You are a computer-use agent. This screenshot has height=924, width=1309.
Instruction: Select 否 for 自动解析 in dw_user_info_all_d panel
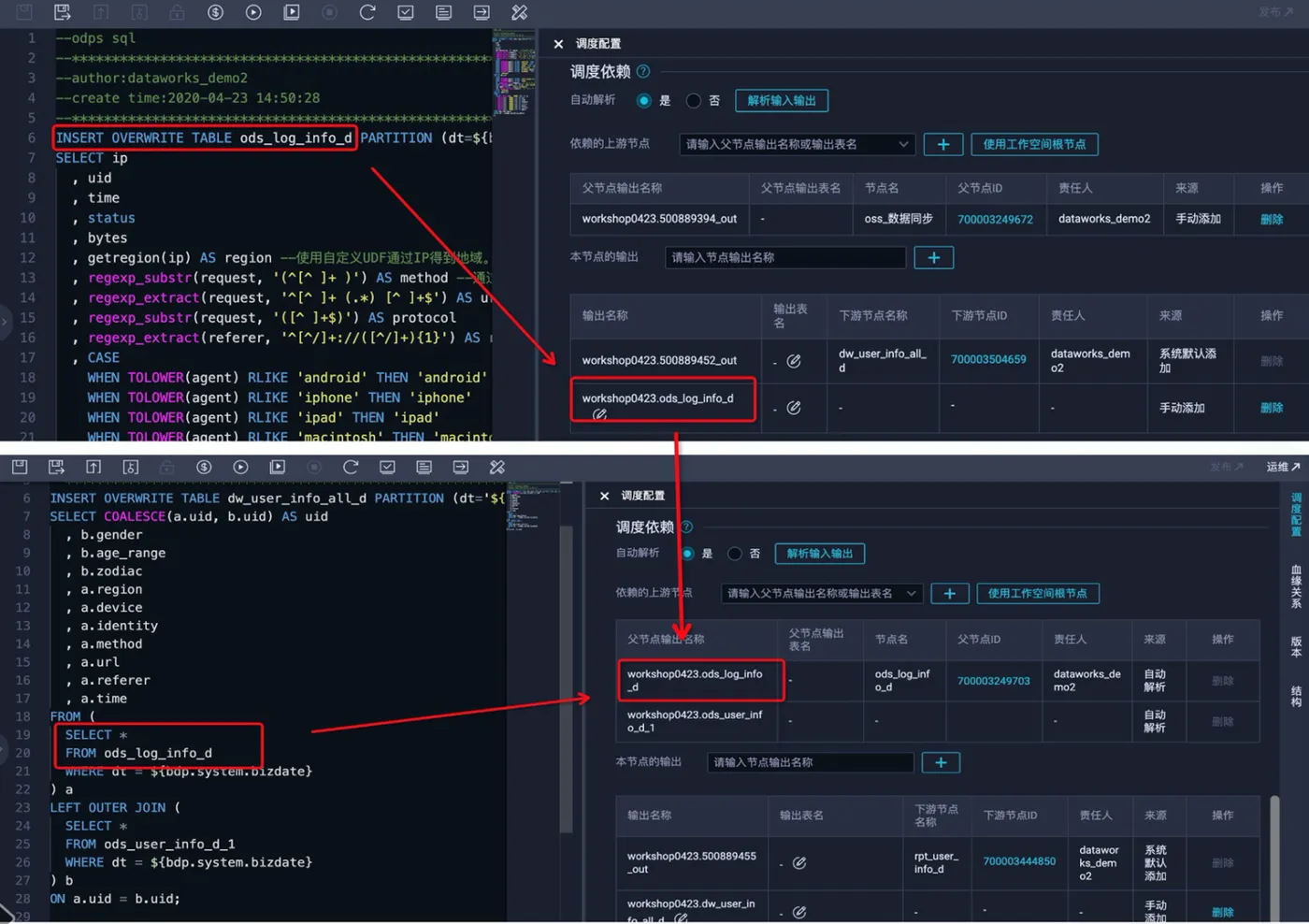tap(735, 554)
